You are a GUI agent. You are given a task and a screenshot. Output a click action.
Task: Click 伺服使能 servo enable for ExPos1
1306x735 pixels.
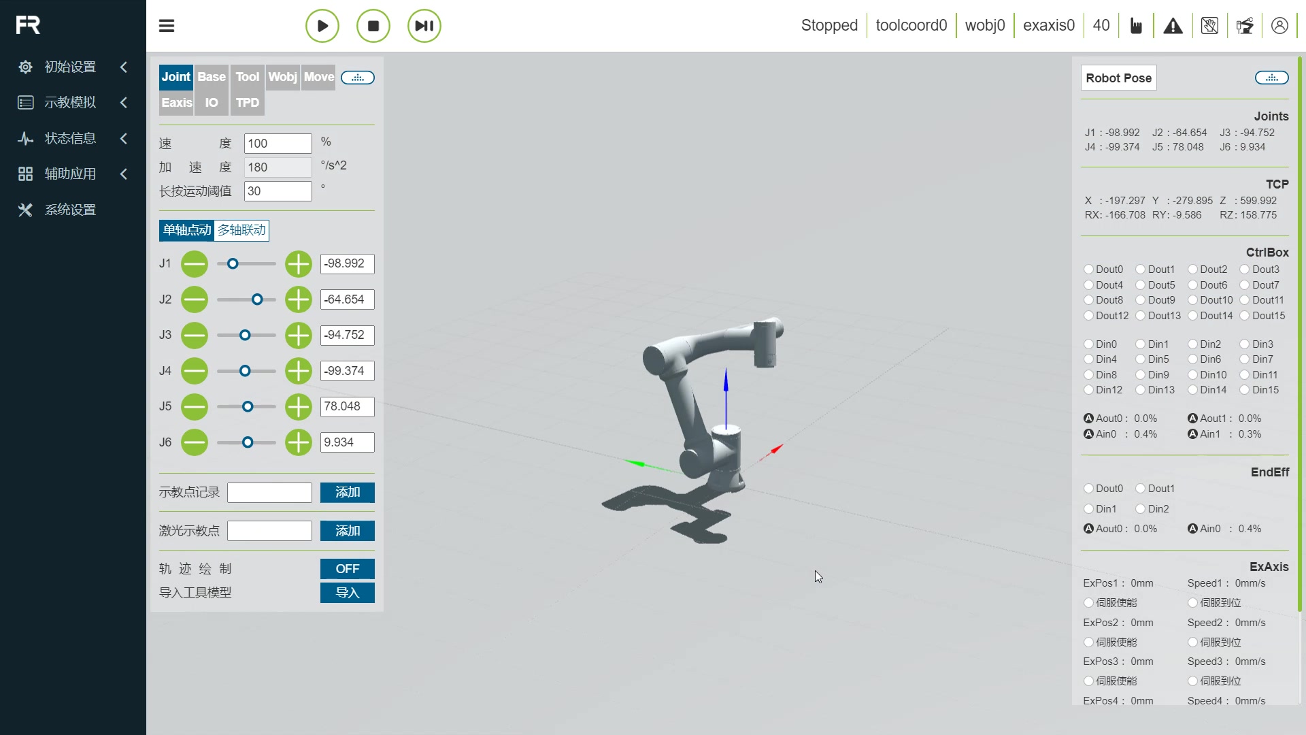click(x=1088, y=602)
